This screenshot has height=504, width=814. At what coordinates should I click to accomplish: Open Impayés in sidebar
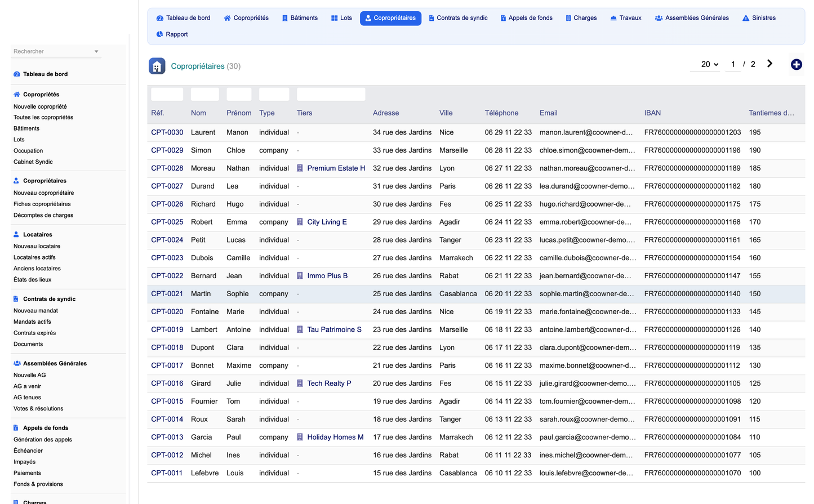[x=24, y=462]
